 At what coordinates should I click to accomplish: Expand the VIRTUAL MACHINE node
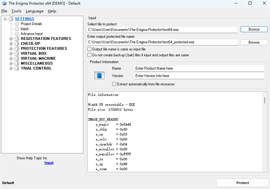point(11,59)
